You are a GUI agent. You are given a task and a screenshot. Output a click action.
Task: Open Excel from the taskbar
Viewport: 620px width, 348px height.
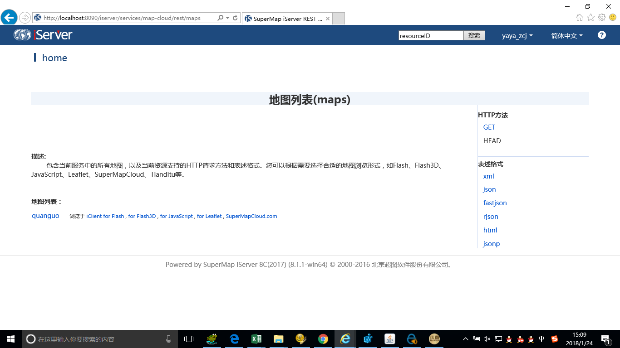point(256,339)
